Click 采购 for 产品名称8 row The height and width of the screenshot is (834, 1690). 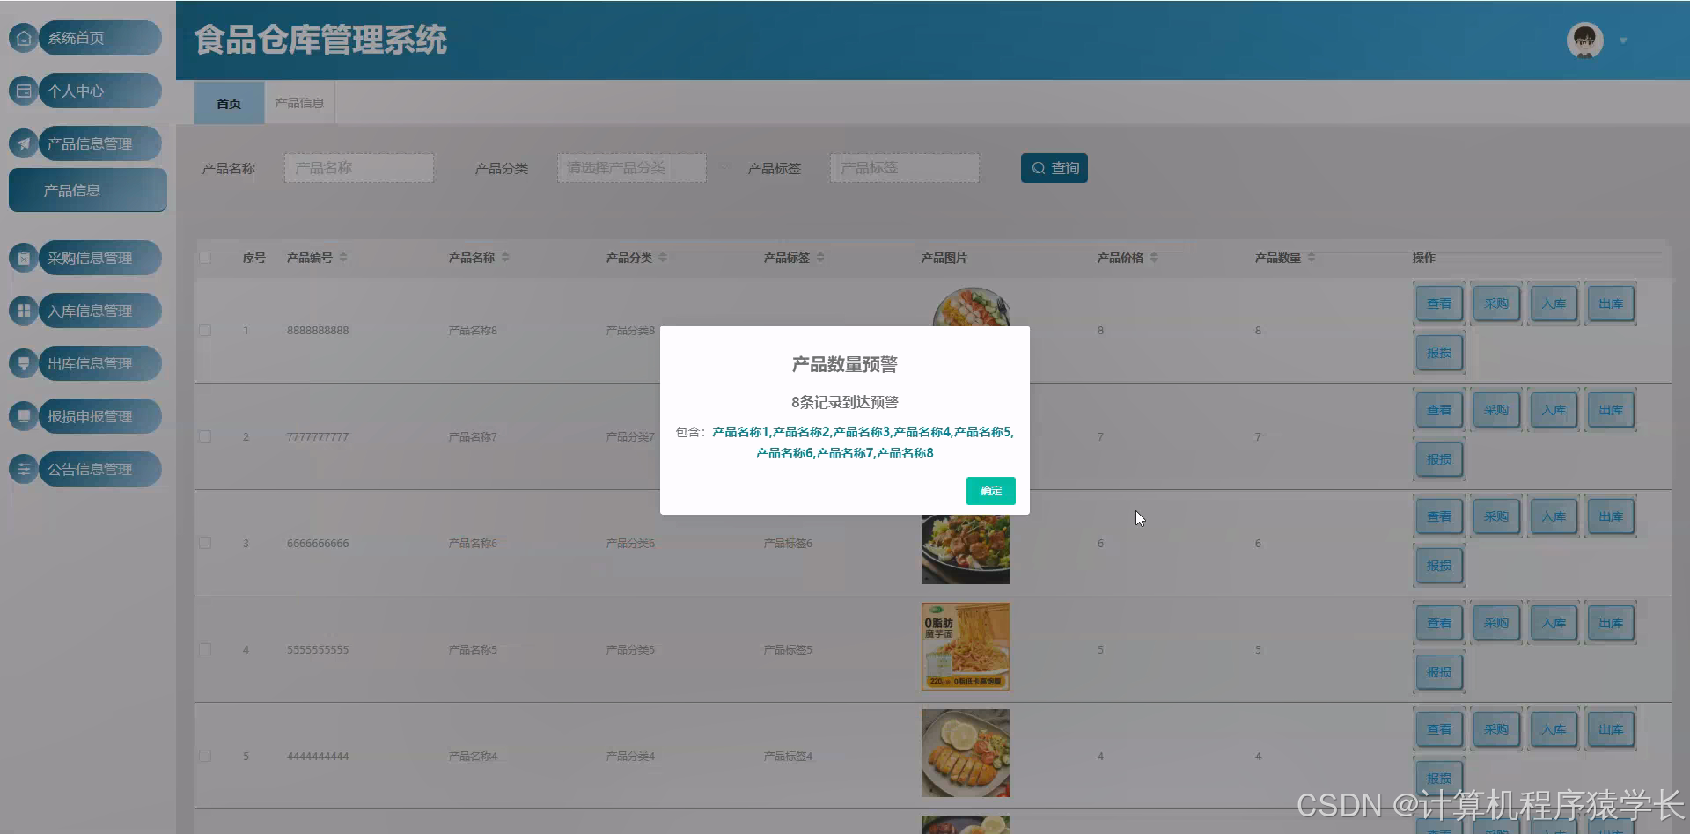pyautogui.click(x=1496, y=304)
